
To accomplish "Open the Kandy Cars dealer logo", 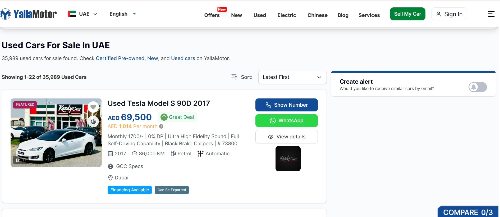I will click(x=288, y=159).
